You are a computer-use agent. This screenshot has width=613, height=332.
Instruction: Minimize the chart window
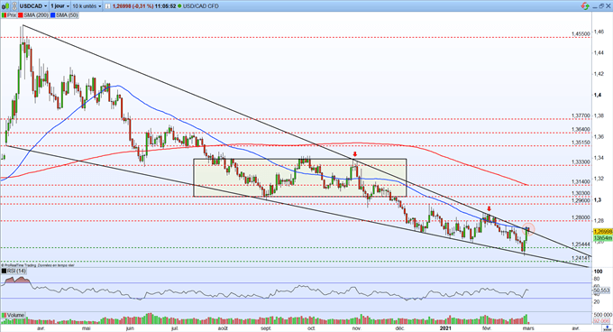595,6
